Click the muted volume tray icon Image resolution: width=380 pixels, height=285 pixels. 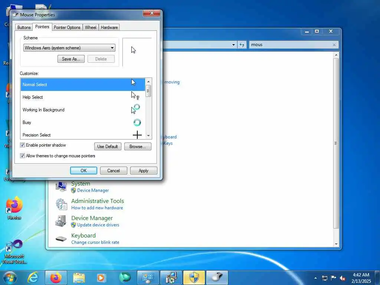[x=343, y=278]
